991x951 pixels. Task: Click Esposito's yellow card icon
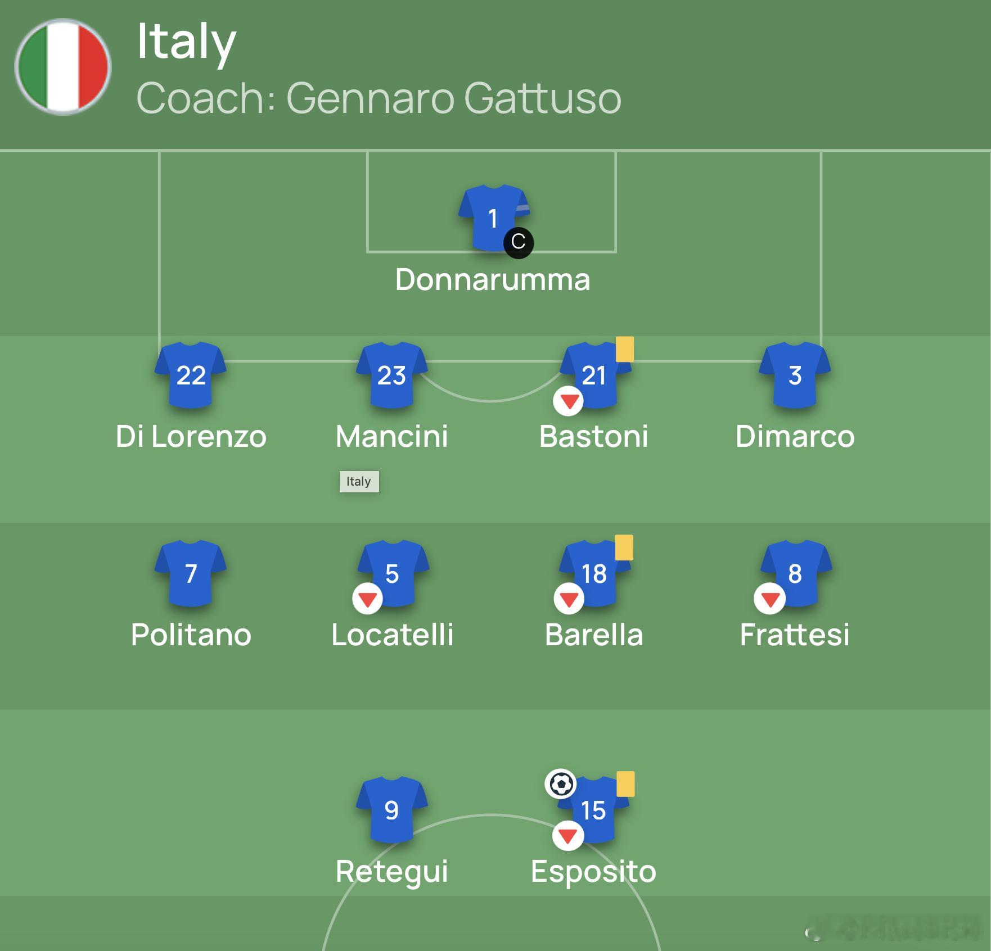pyautogui.click(x=625, y=784)
